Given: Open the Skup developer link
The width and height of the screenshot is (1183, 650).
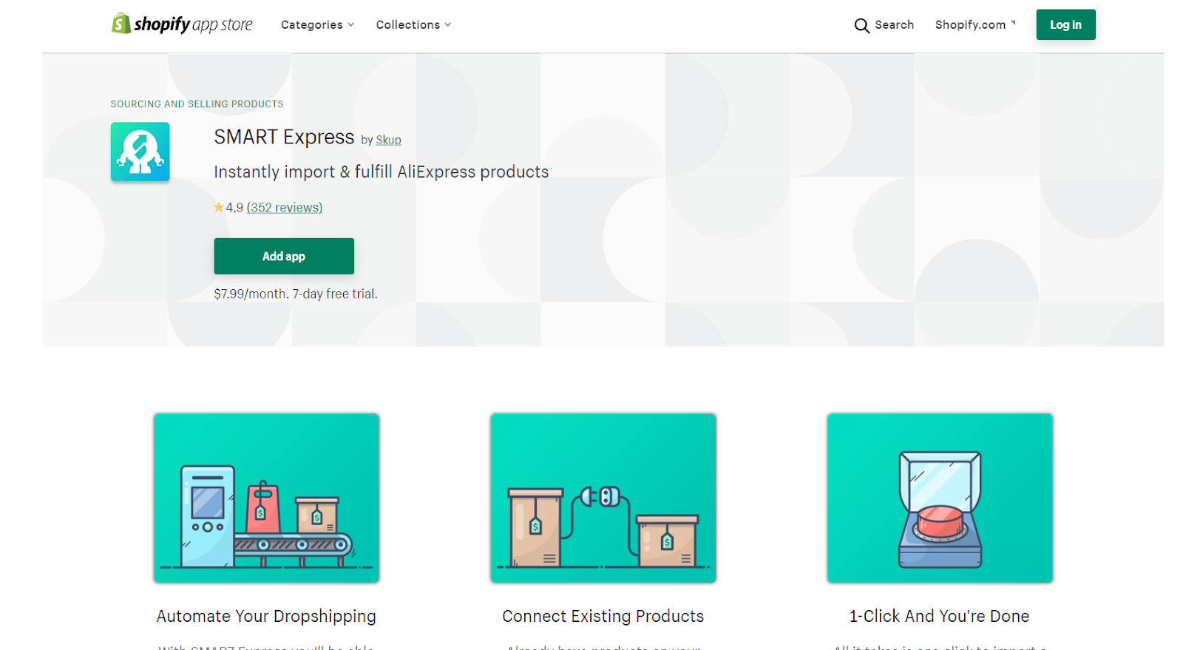Looking at the screenshot, I should click(x=388, y=140).
